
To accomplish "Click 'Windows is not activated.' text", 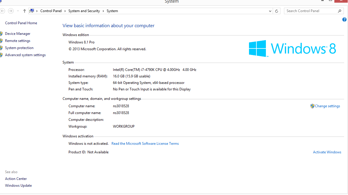I will (x=88, y=144).
